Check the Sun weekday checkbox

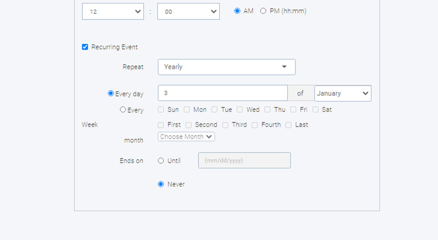click(161, 109)
